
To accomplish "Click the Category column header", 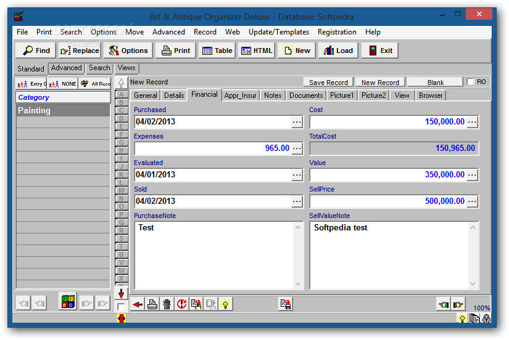I will pyautogui.click(x=63, y=97).
